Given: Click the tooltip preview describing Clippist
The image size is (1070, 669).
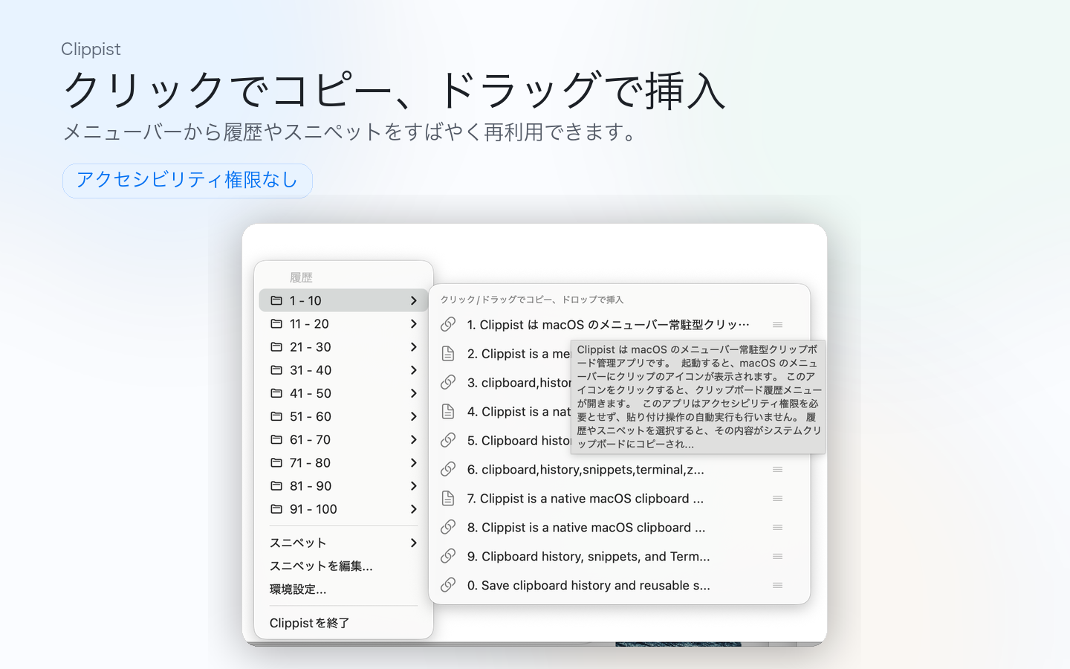Looking at the screenshot, I should 698,396.
